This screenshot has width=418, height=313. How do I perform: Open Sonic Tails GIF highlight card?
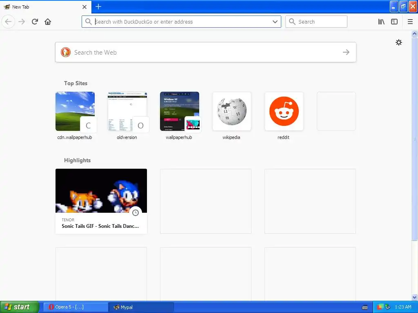[101, 201]
